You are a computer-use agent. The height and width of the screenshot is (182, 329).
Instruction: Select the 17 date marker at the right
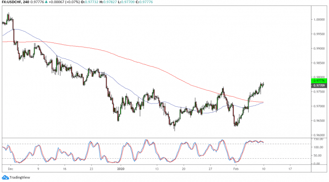(x=290, y=169)
